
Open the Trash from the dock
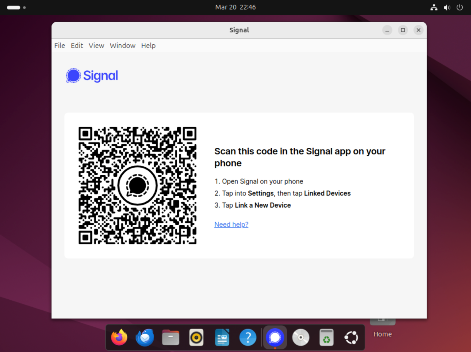click(x=327, y=337)
